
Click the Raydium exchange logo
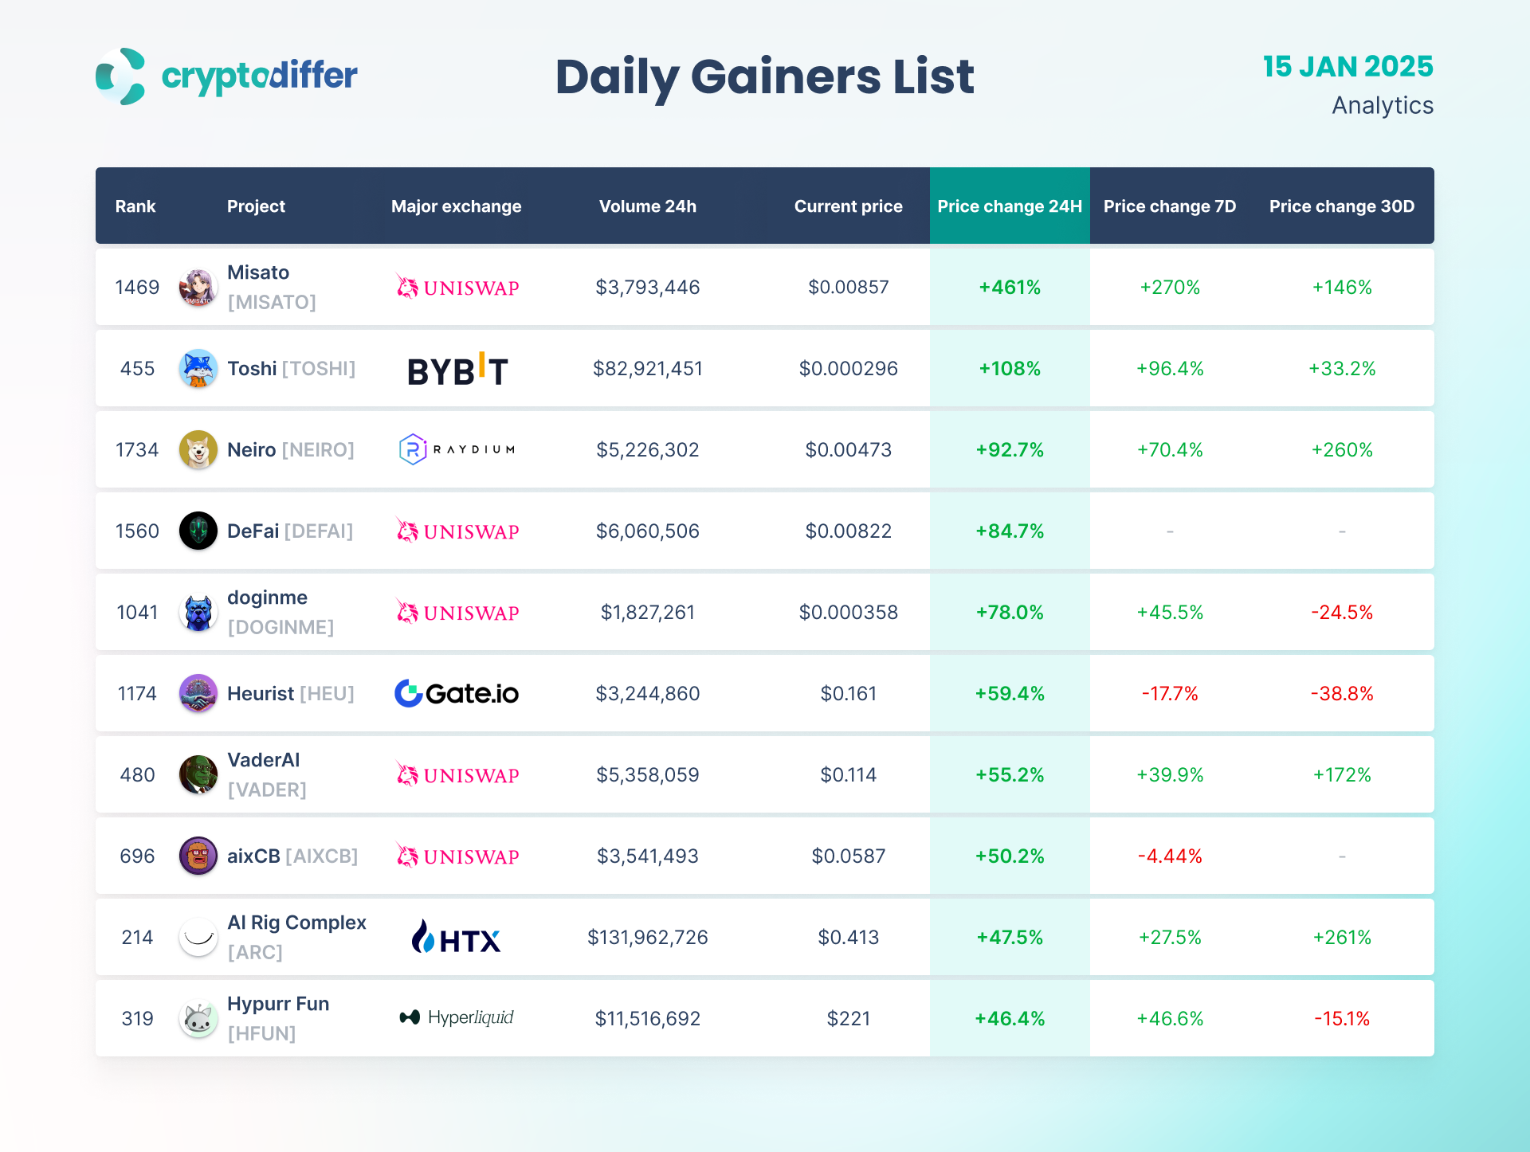click(x=457, y=450)
